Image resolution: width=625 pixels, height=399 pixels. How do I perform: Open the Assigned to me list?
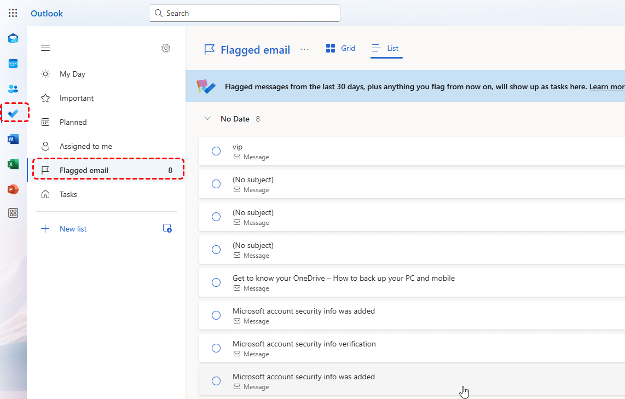(x=106, y=146)
